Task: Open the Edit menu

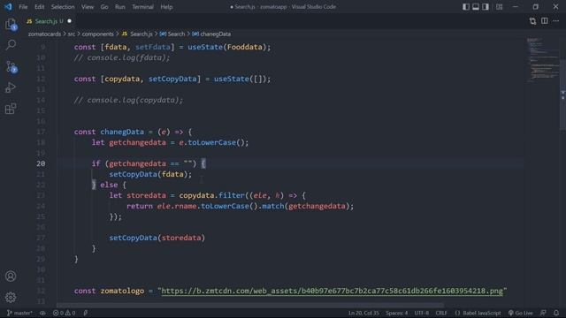Action: [39, 7]
